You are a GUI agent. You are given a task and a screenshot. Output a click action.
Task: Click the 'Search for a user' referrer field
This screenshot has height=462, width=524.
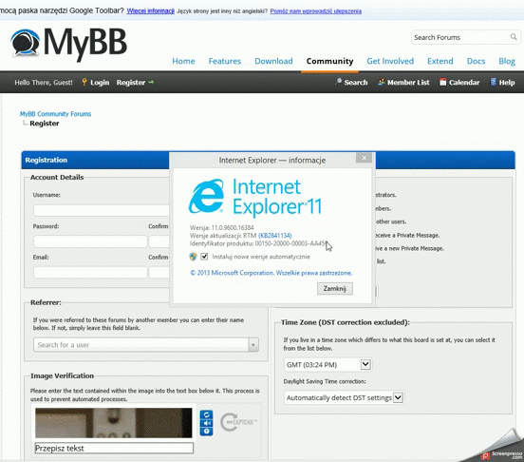[x=140, y=344]
